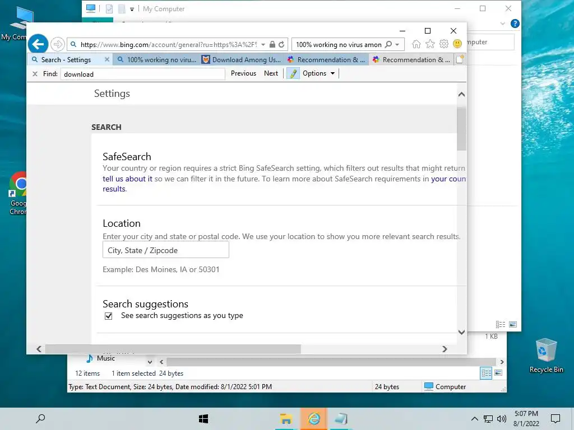Click the scroll up arrow in browser

461,94
